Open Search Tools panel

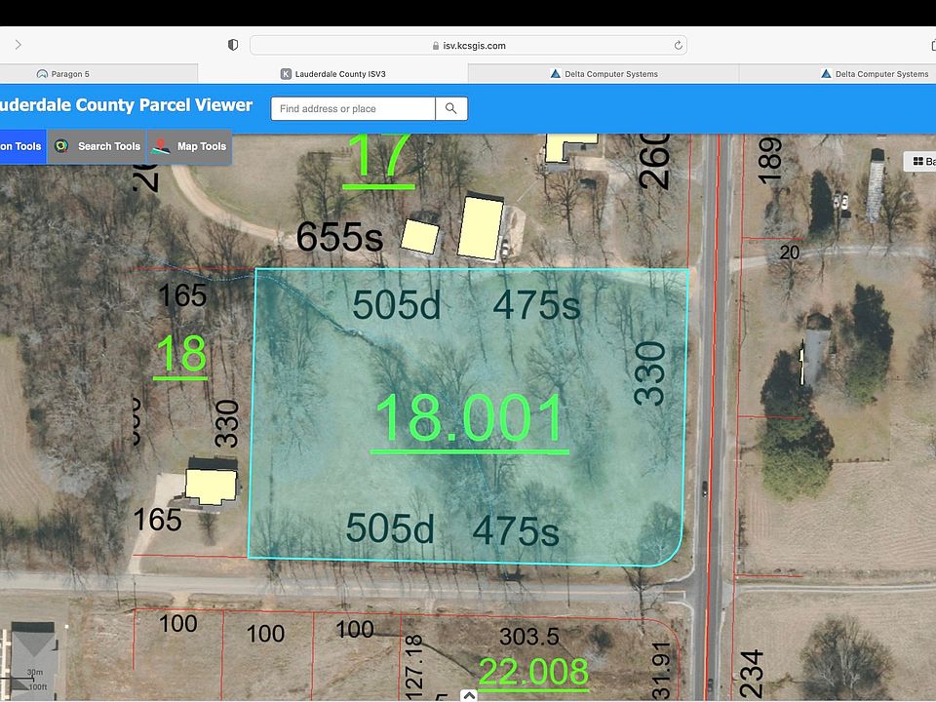point(97,146)
